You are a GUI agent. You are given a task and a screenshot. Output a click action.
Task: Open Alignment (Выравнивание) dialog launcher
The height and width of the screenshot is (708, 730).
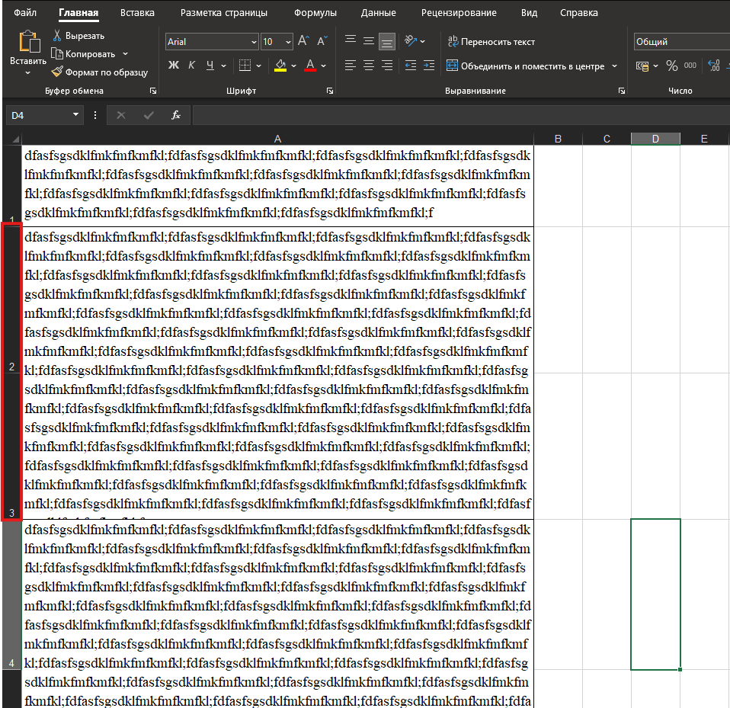point(622,91)
